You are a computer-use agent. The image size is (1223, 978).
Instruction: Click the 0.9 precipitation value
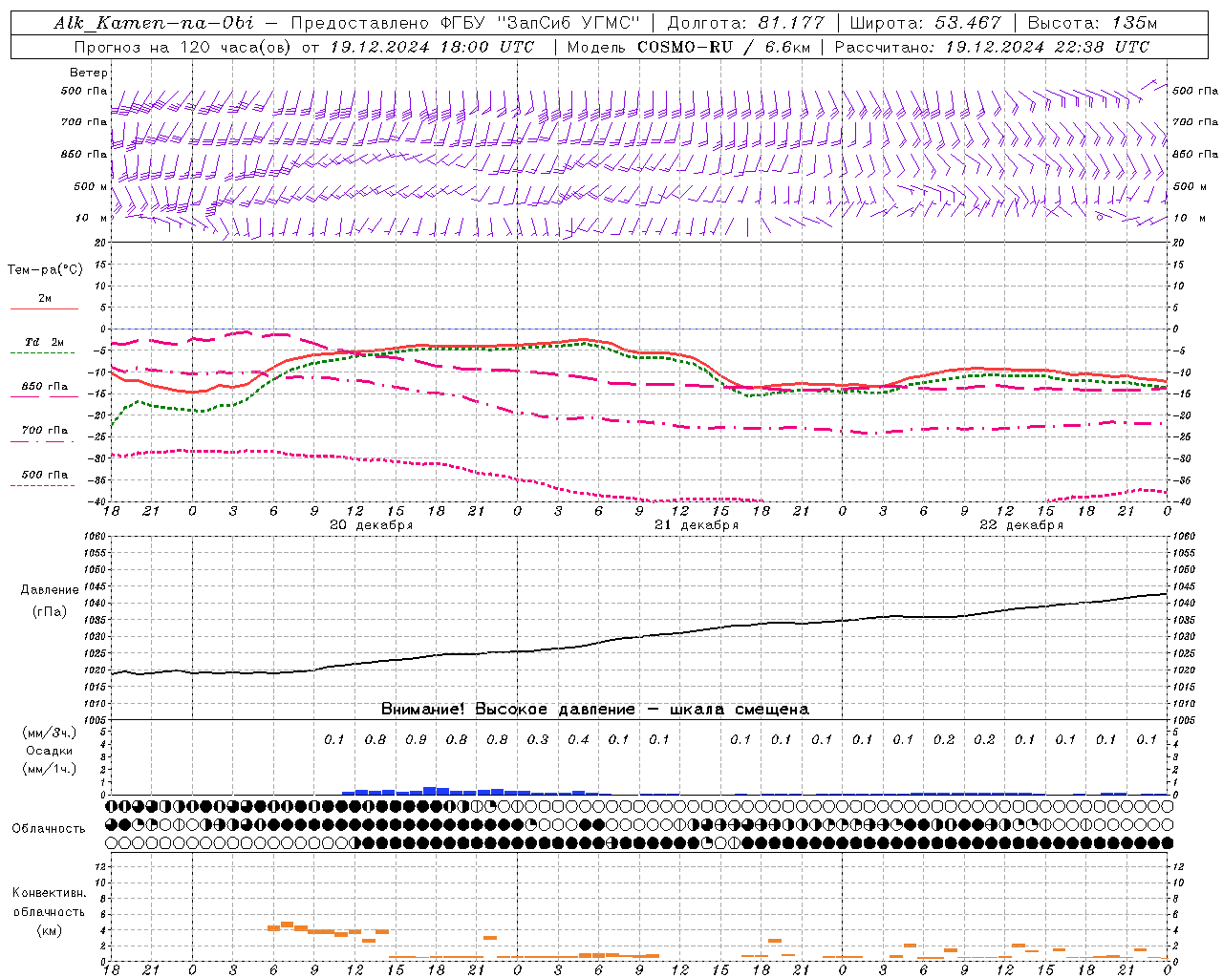416,740
